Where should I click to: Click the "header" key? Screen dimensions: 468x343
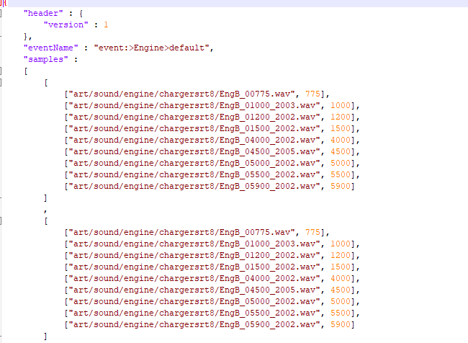tap(43, 14)
